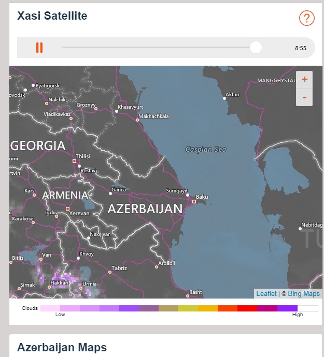
Task: Open the Bing Maps attribution link
Action: pos(304,294)
